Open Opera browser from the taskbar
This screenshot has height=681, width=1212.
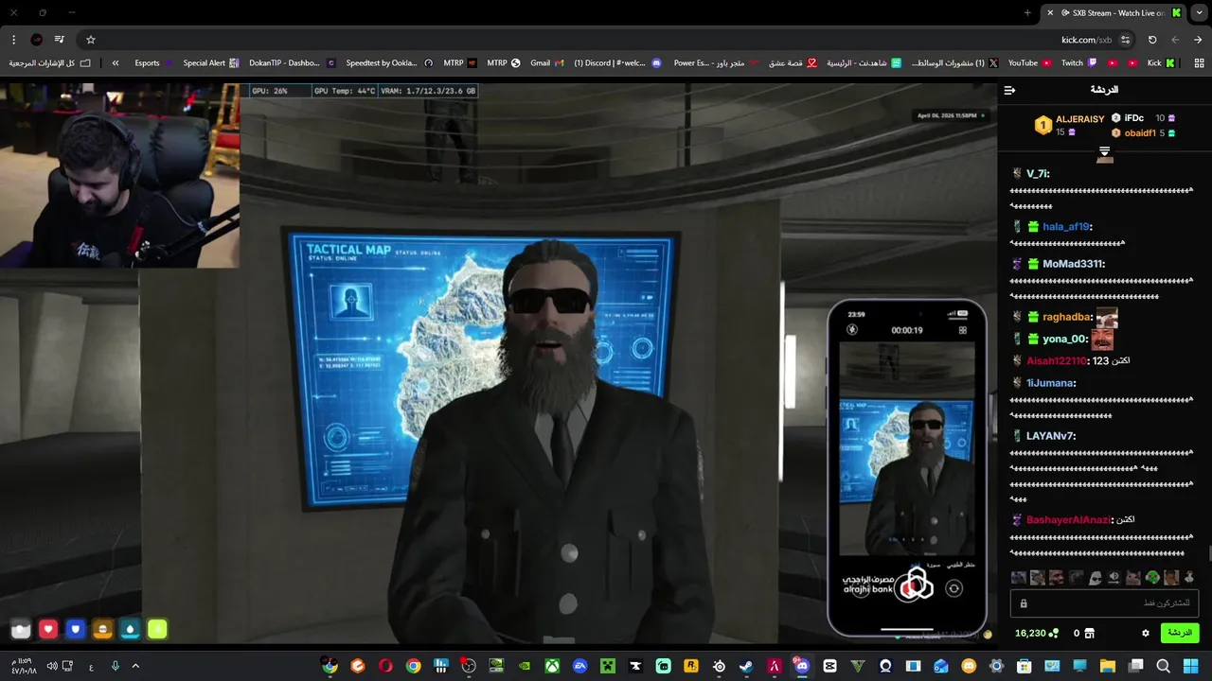pos(385,666)
